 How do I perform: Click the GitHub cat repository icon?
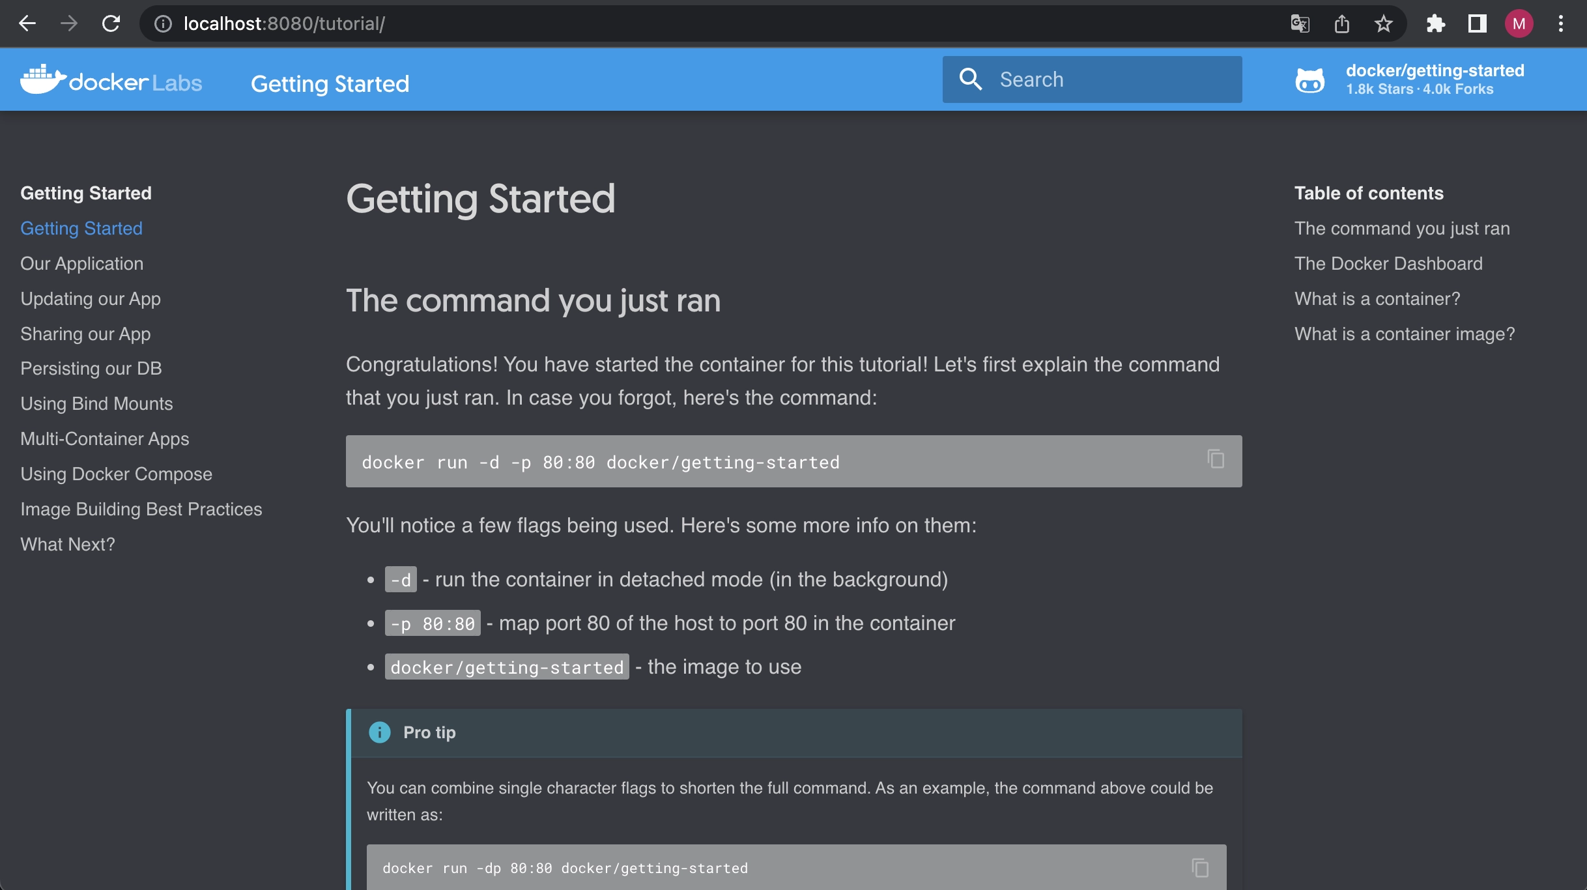coord(1309,81)
